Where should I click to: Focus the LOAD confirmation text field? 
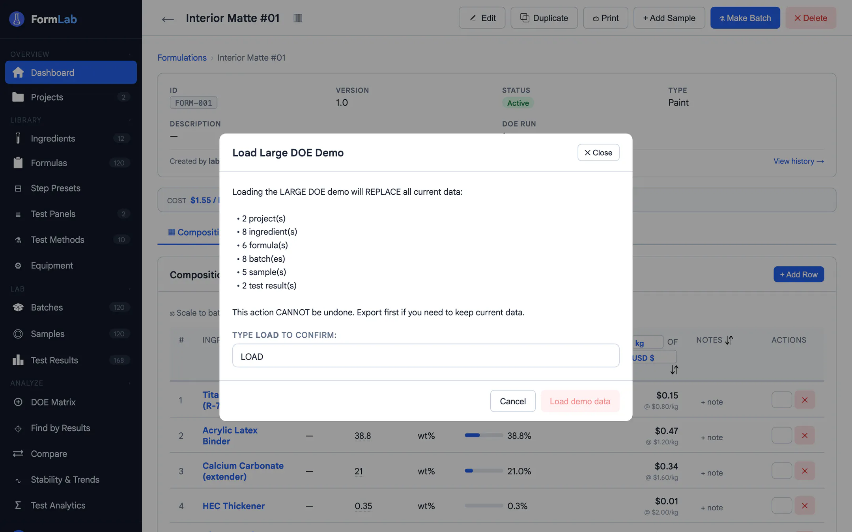(x=426, y=355)
